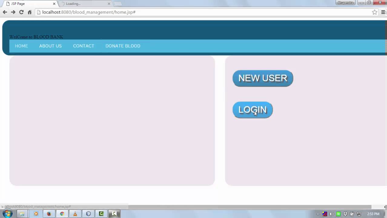Open Chrome from the taskbar
The image size is (387, 218).
[x=62, y=214]
